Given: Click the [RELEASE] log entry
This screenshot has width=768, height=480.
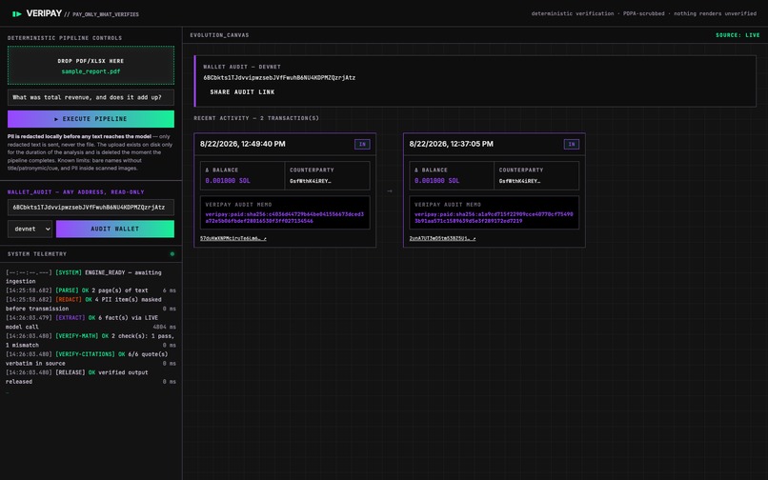Looking at the screenshot, I should tap(91, 377).
